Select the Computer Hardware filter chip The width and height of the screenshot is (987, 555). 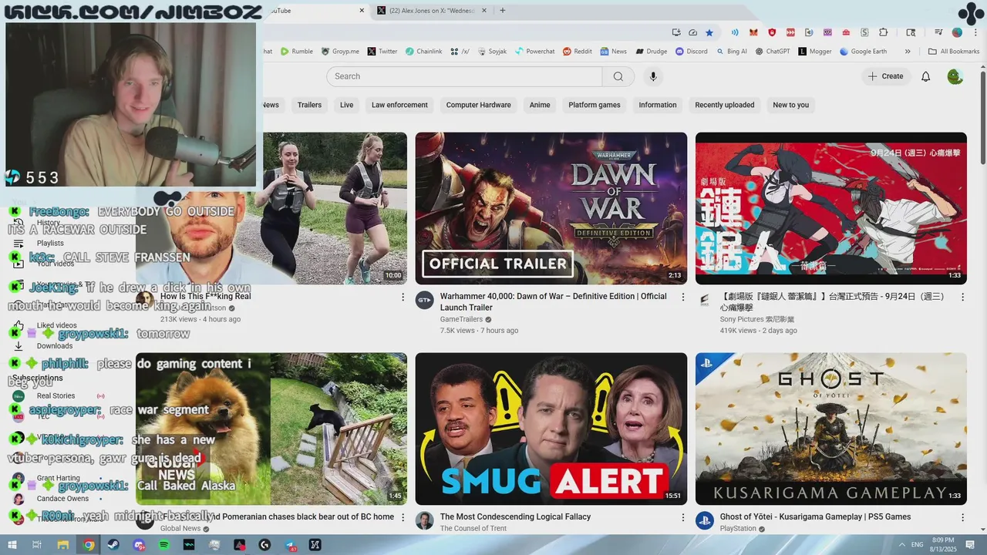click(479, 105)
